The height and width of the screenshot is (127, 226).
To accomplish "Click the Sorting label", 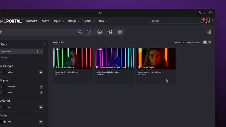I will (x=4, y=57).
